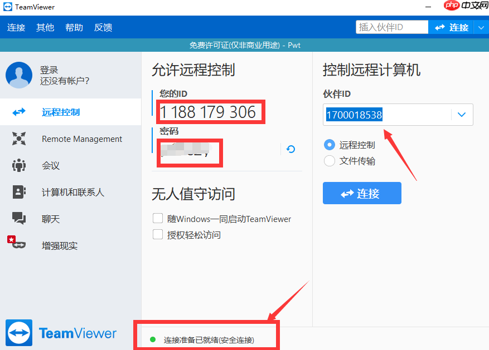Click the 插入伙伴ID input field
489x350 pixels.
tap(391, 27)
